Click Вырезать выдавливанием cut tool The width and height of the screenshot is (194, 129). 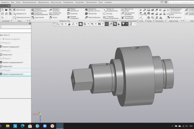click(x=39, y=14)
